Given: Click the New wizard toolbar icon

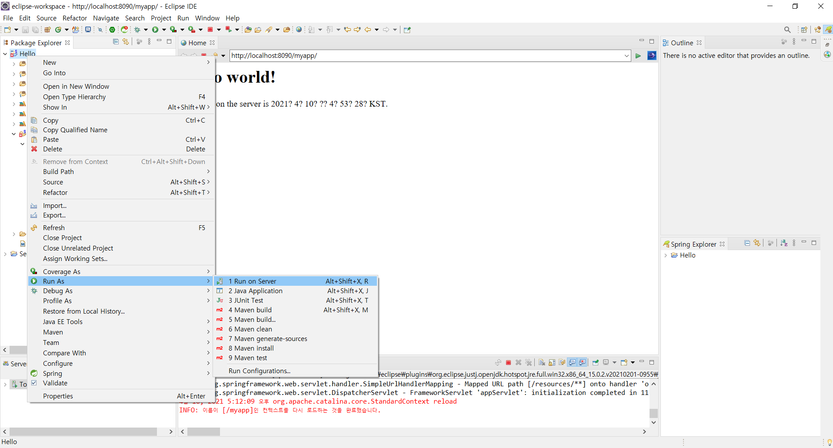Looking at the screenshot, I should 7,30.
